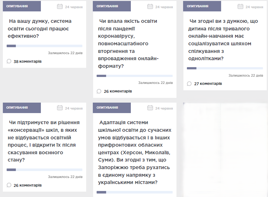Click 24 червня date on the Запоріжжю adaptation card

[x=164, y=108]
